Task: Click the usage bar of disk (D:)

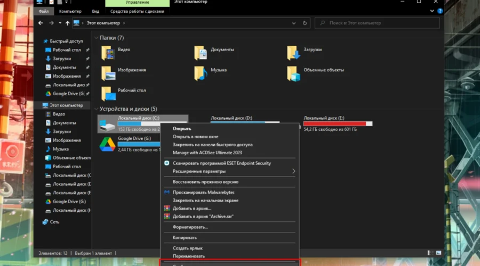Action: tap(245, 122)
